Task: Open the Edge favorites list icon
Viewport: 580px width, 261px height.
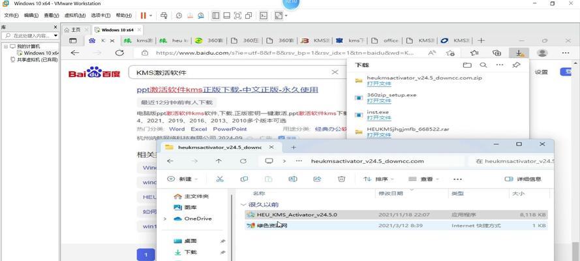Action: click(x=474, y=53)
